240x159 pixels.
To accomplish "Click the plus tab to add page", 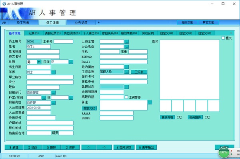I will pos(98,22).
